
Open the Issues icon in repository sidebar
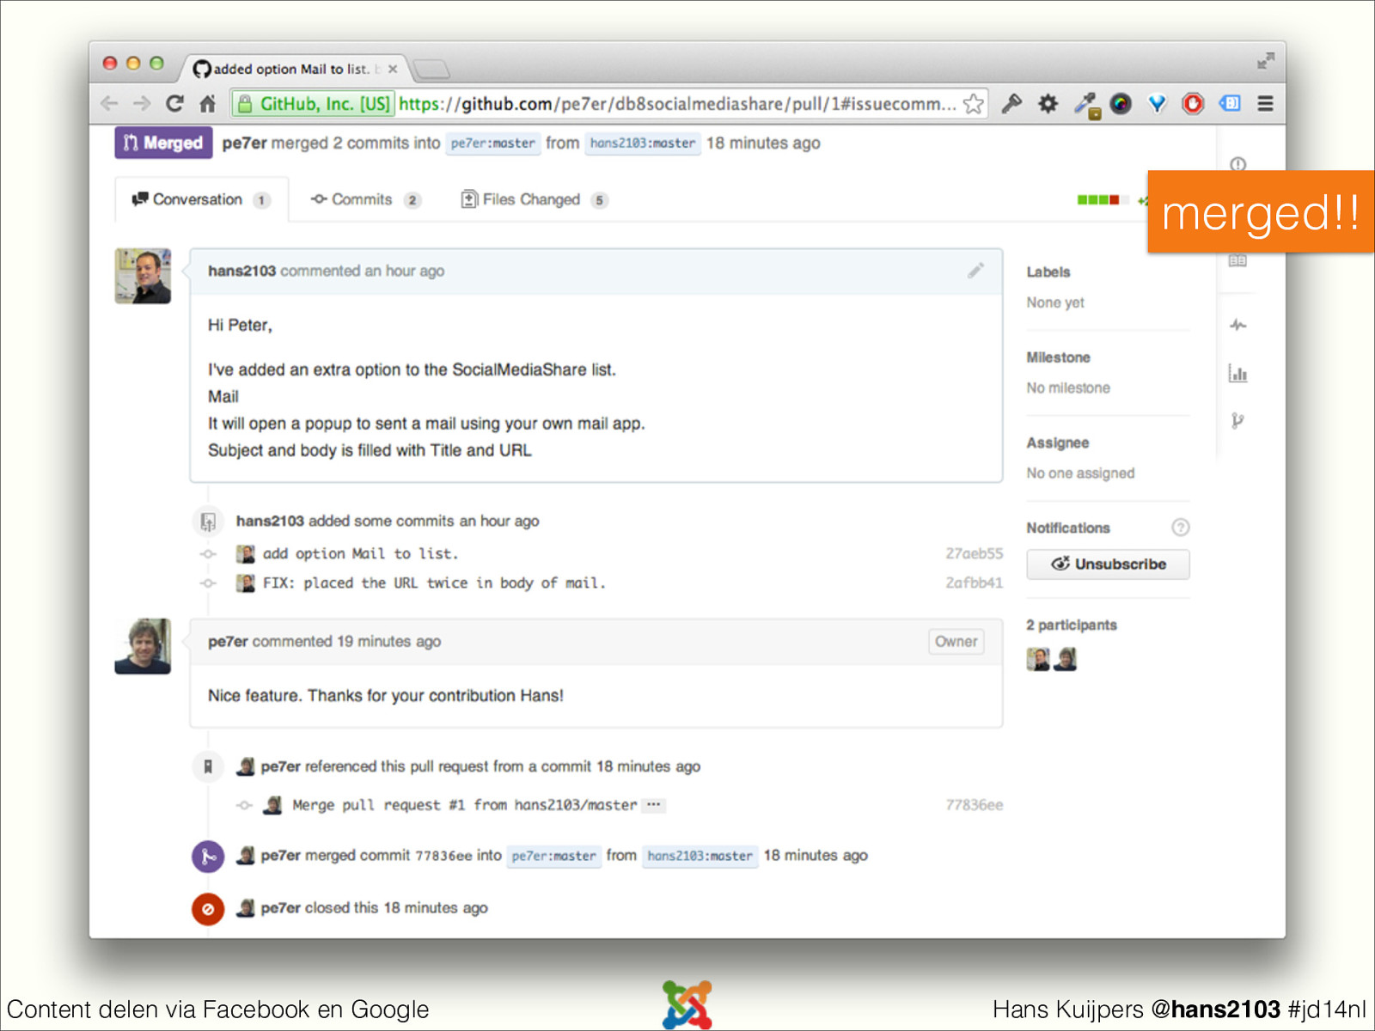(1237, 163)
